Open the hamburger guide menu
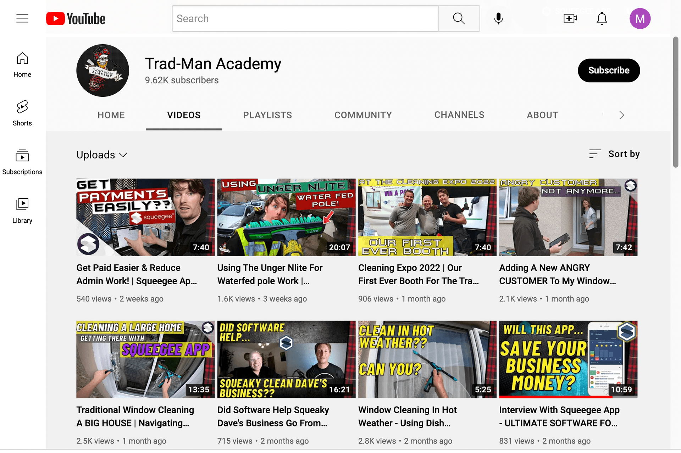Viewport: 681px width, 453px height. click(22, 18)
